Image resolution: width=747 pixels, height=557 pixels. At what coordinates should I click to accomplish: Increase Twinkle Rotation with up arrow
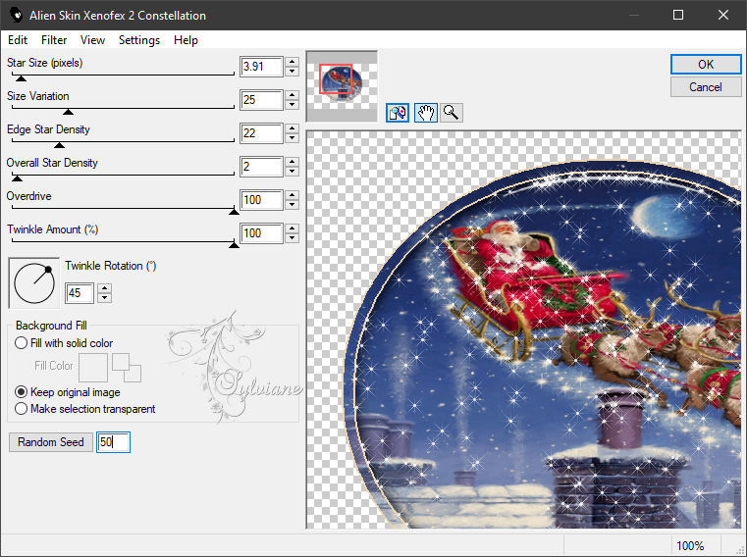click(x=104, y=288)
